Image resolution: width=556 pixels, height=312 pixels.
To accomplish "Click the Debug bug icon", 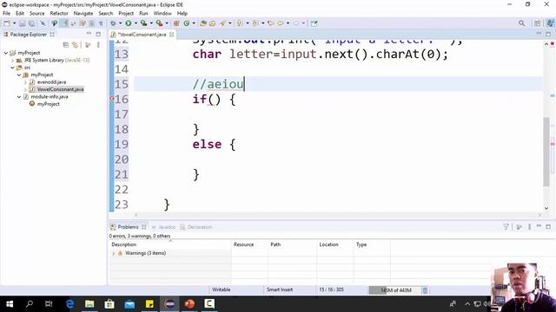I will (113, 23).
